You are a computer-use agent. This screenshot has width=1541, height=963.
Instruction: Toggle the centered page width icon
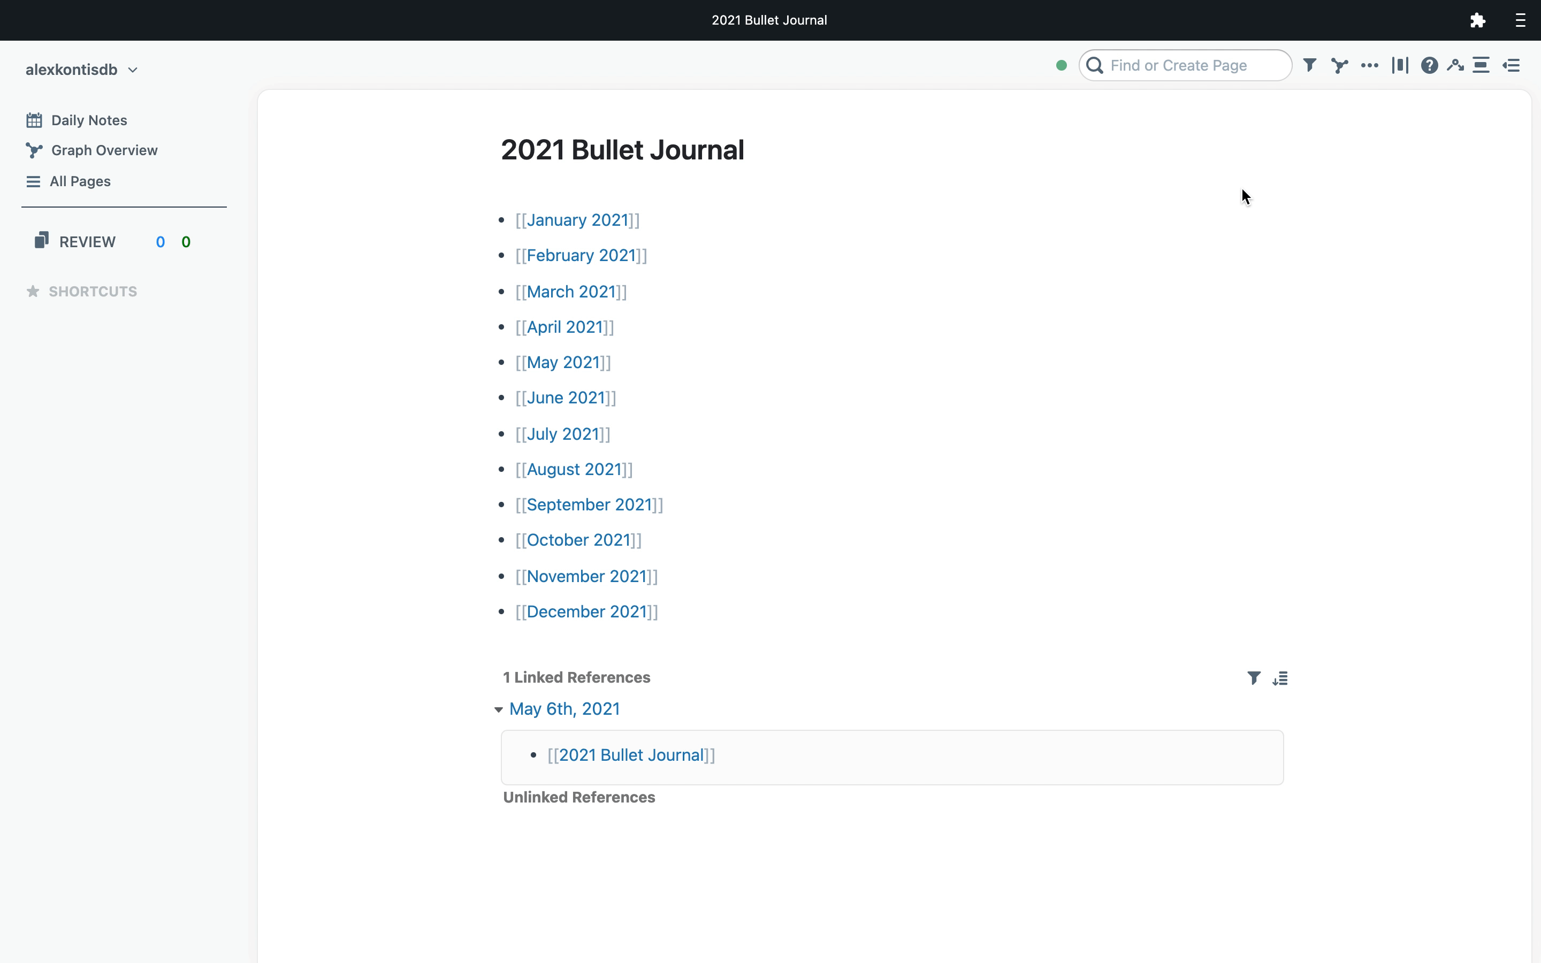1481,65
